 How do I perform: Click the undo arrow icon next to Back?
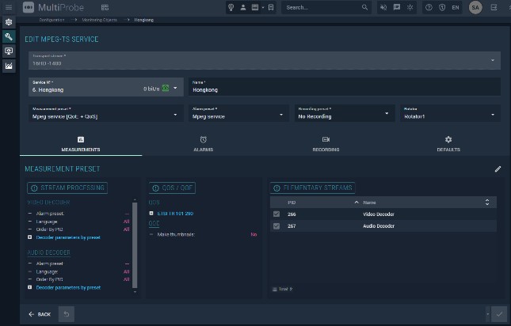tap(67, 314)
